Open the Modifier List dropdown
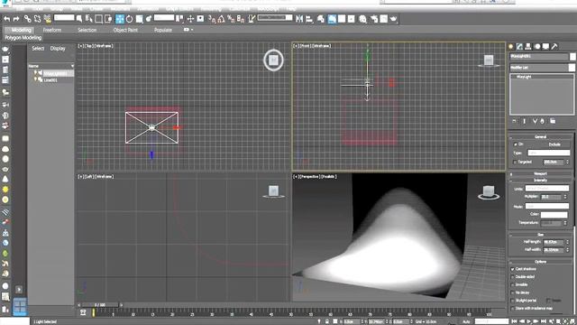This screenshot has width=577, height=325. tap(542, 68)
